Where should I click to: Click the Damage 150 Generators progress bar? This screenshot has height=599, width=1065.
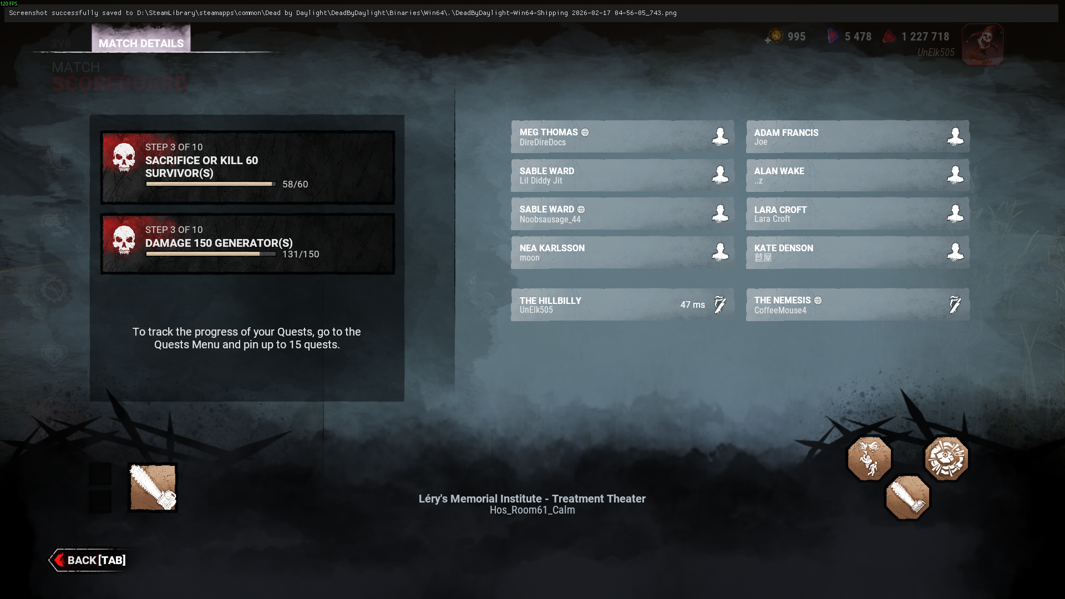(x=211, y=254)
